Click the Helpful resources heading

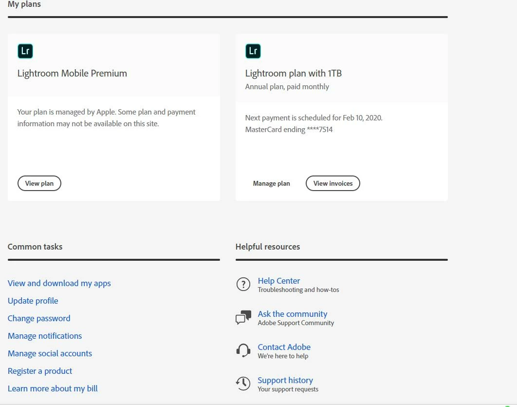(x=268, y=247)
